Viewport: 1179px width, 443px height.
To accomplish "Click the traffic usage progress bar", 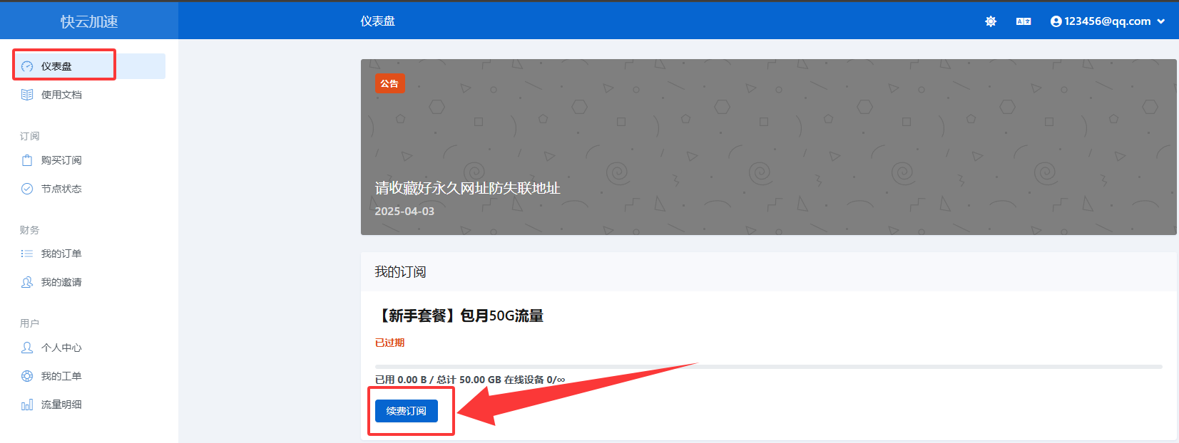I will (768, 367).
